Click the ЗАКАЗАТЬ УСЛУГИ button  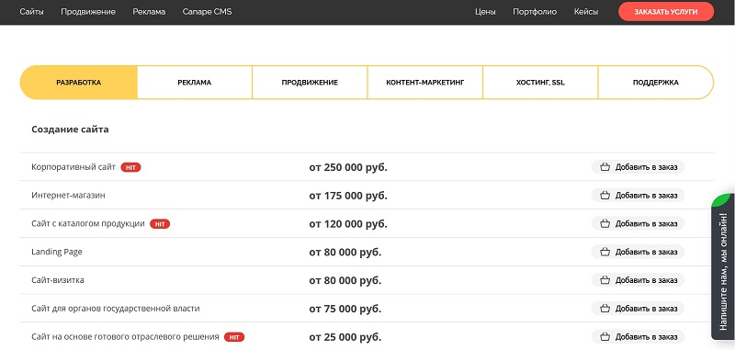666,12
